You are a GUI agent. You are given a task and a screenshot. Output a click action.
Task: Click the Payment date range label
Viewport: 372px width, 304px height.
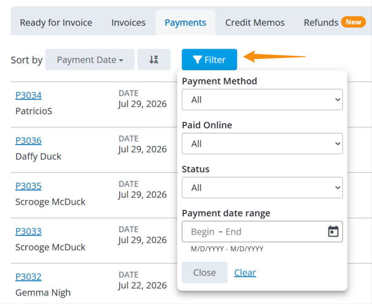[x=226, y=213]
